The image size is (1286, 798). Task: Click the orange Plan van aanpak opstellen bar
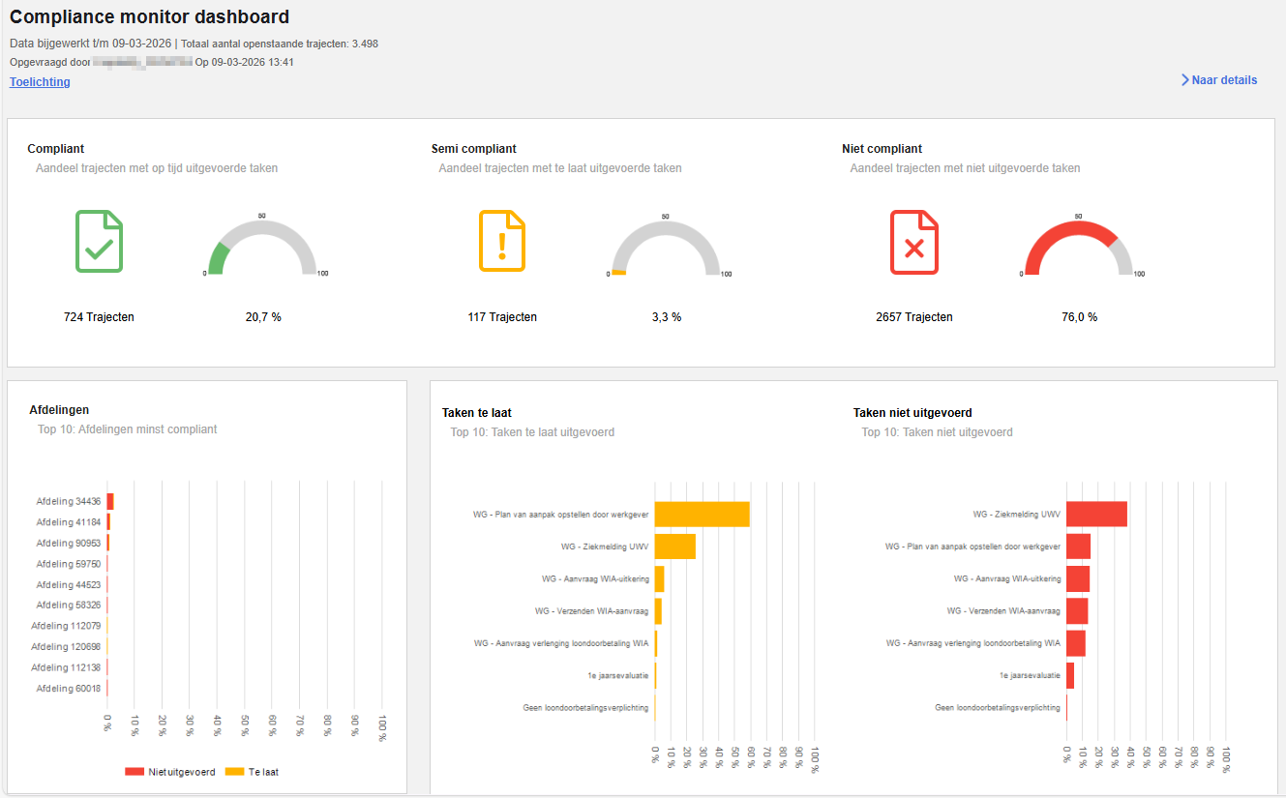pos(703,515)
